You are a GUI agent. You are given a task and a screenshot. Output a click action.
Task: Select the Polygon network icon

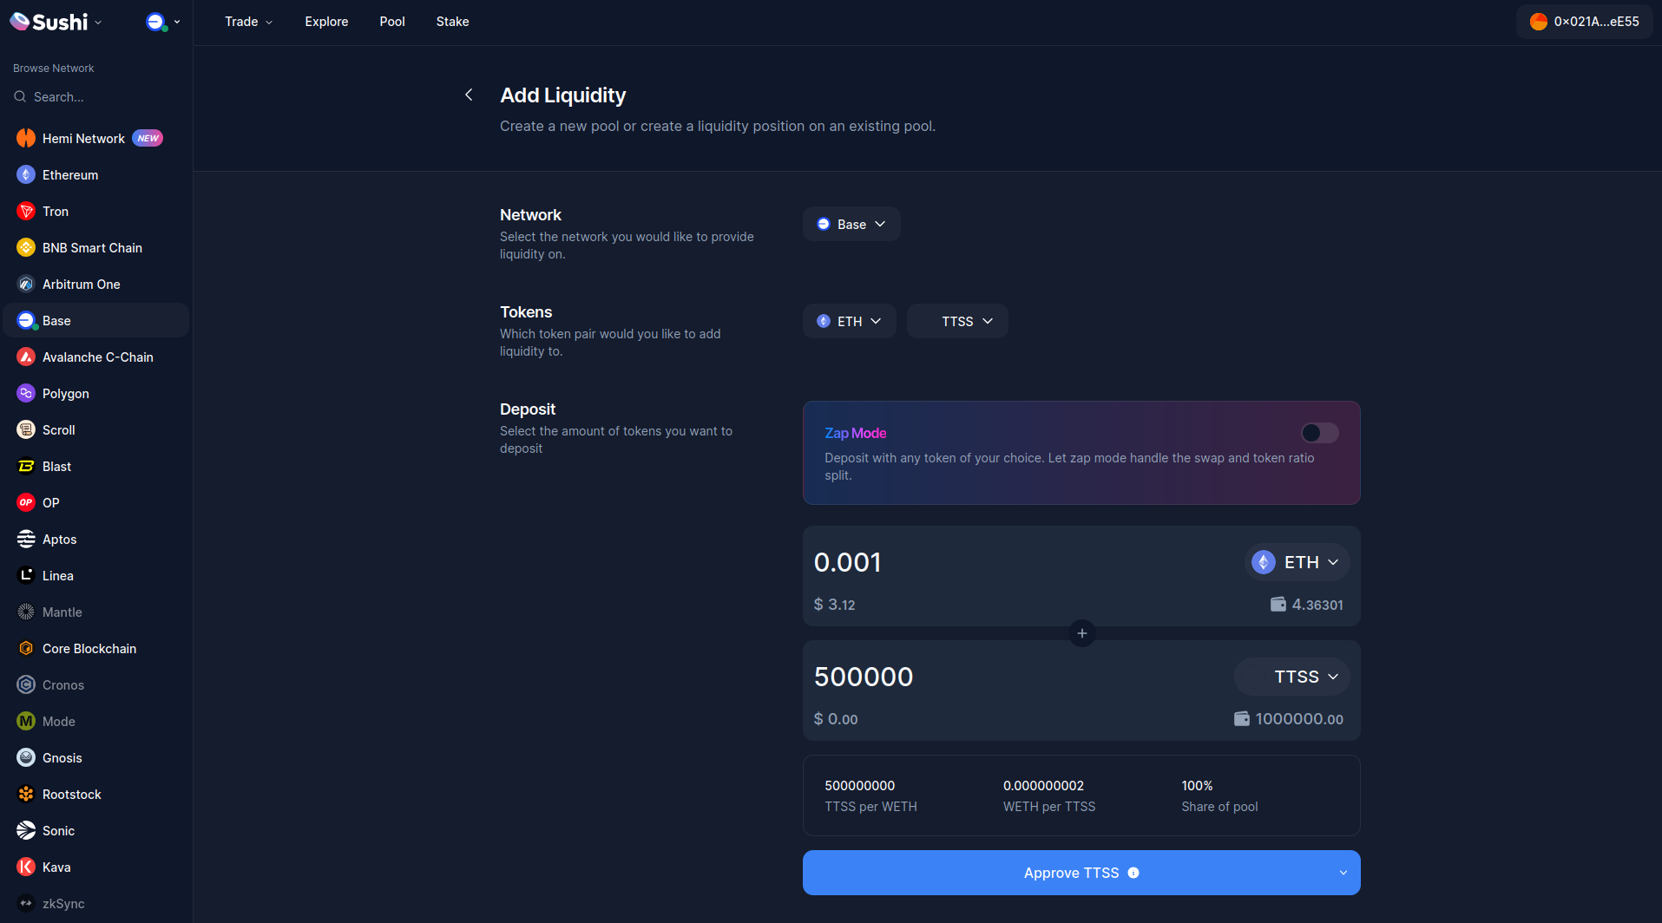(x=26, y=393)
